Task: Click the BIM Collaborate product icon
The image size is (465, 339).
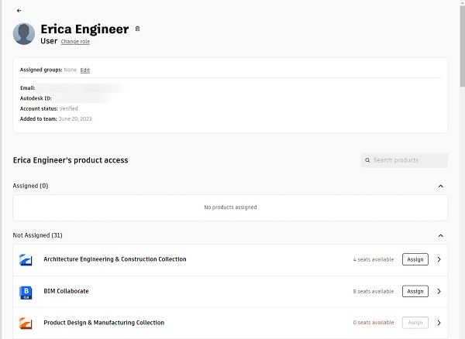Action: (26, 293)
